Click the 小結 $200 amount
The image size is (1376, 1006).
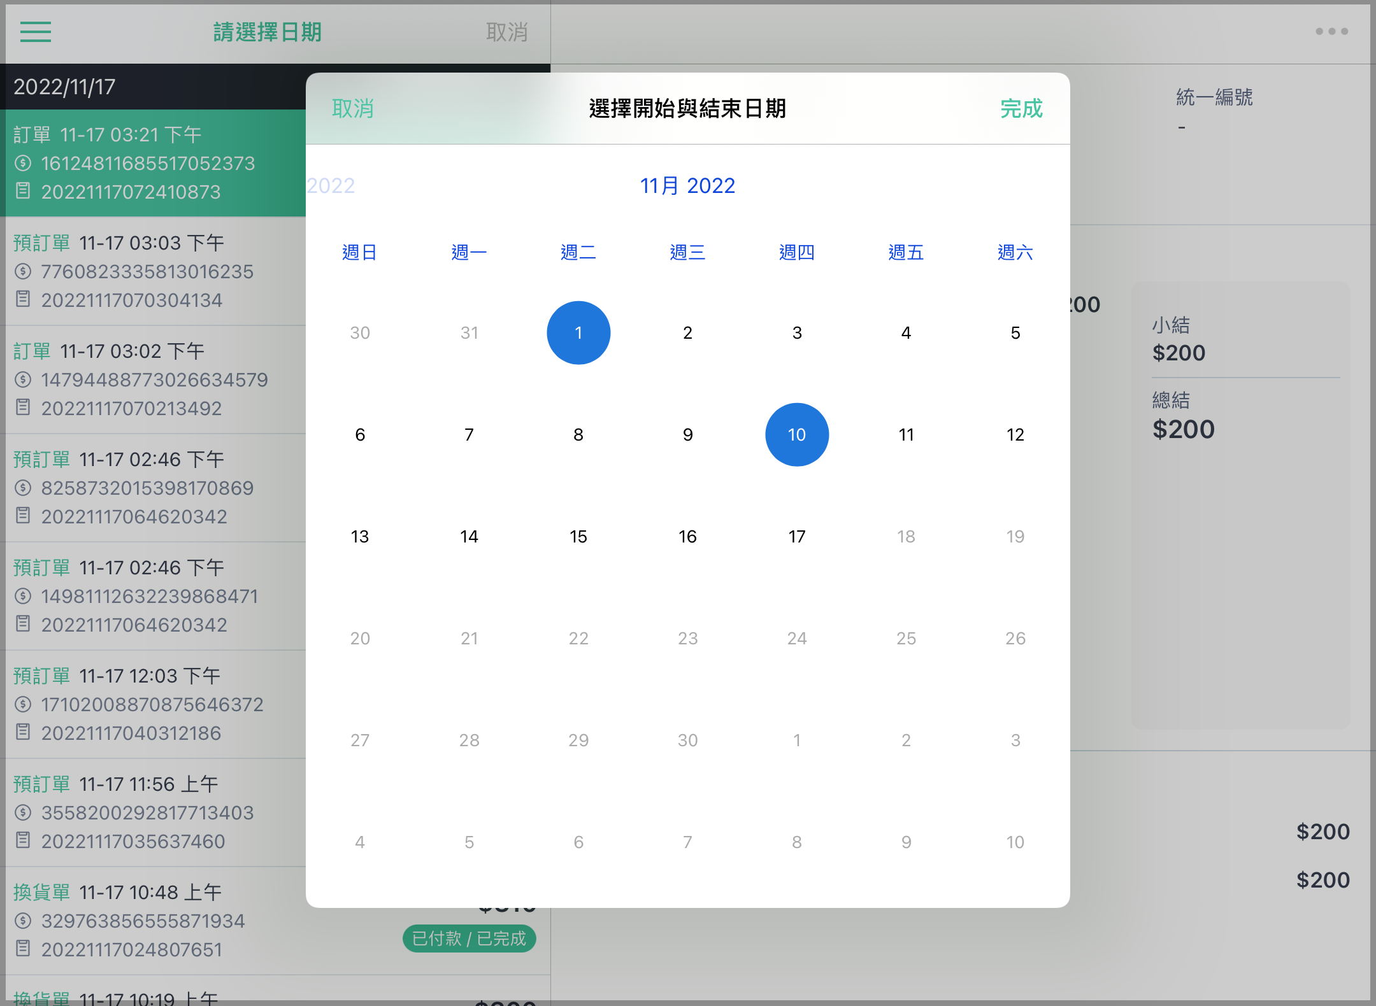tap(1179, 353)
